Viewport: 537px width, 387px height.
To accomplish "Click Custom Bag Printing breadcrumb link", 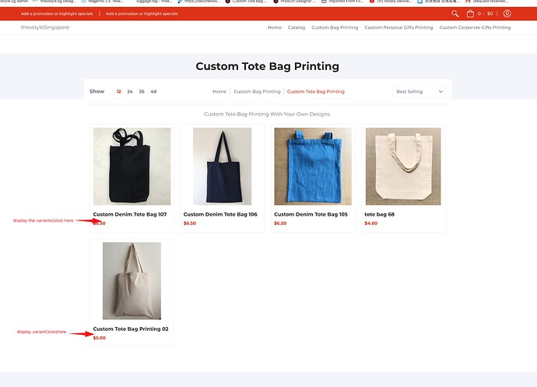I will (x=257, y=92).
